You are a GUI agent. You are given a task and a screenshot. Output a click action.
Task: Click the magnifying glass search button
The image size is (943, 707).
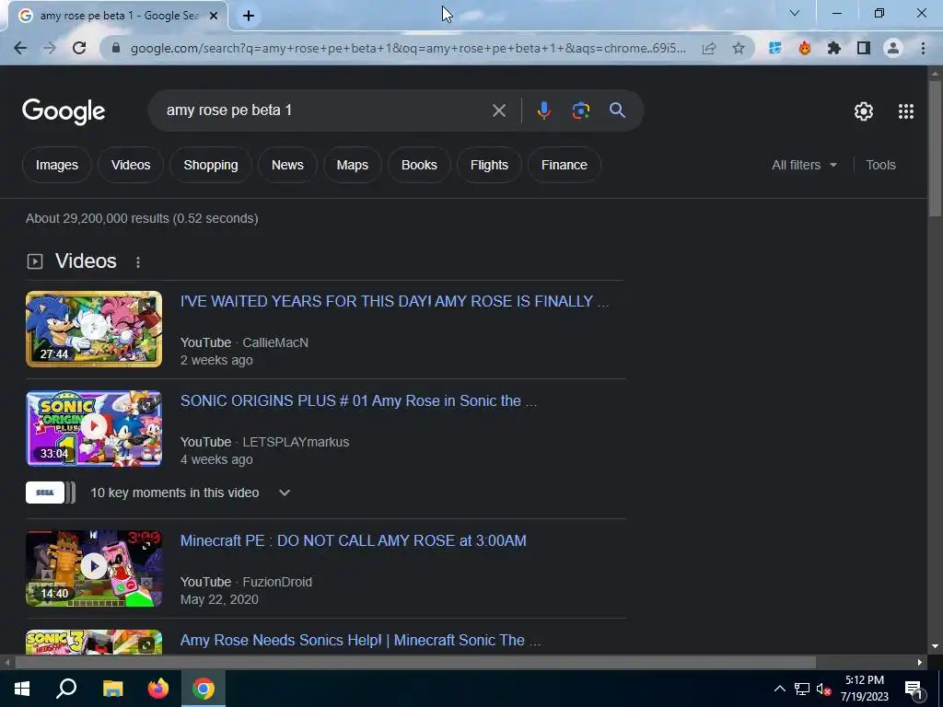click(x=617, y=110)
